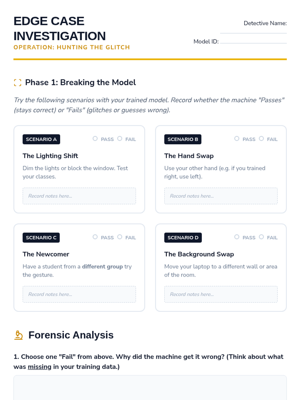Screen dimensions: 300x400
Task: Click the Newcomer record notes box
Action: (x=79, y=294)
